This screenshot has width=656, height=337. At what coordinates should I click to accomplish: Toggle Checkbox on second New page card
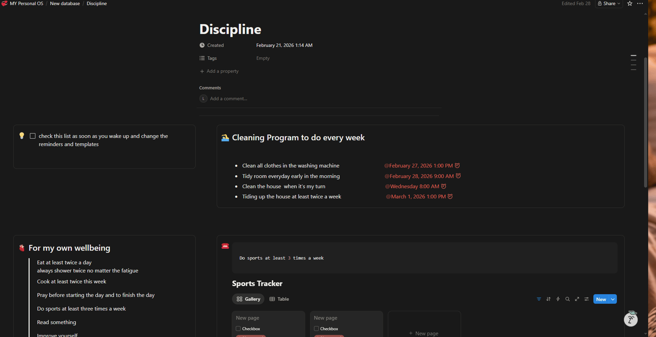(x=316, y=329)
